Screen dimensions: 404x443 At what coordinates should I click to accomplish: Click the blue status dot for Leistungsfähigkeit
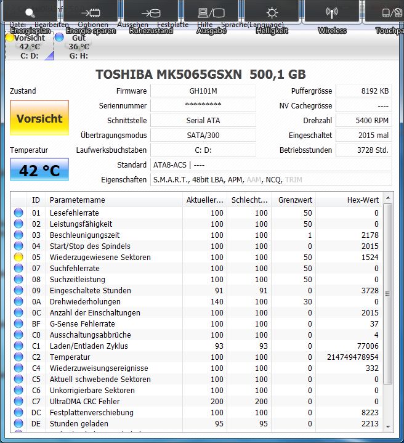18,224
